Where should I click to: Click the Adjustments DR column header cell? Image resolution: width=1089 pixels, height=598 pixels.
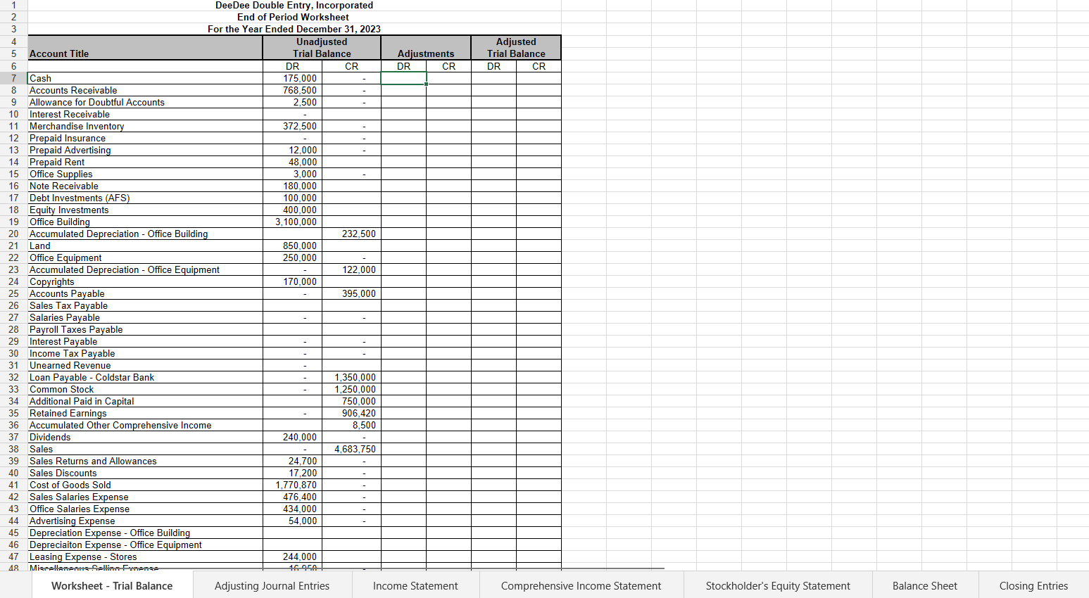(x=403, y=66)
